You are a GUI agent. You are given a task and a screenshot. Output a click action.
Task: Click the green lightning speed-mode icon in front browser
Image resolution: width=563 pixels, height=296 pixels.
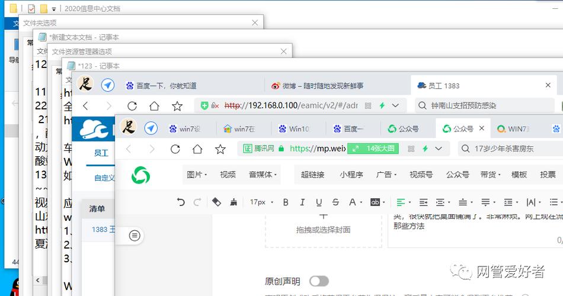pyautogui.click(x=425, y=149)
